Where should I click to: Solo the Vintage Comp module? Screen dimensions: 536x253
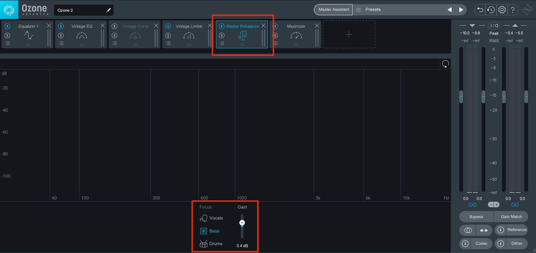[x=115, y=35]
